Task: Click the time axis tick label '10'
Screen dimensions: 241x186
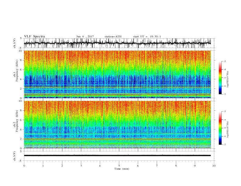Action: point(214,166)
